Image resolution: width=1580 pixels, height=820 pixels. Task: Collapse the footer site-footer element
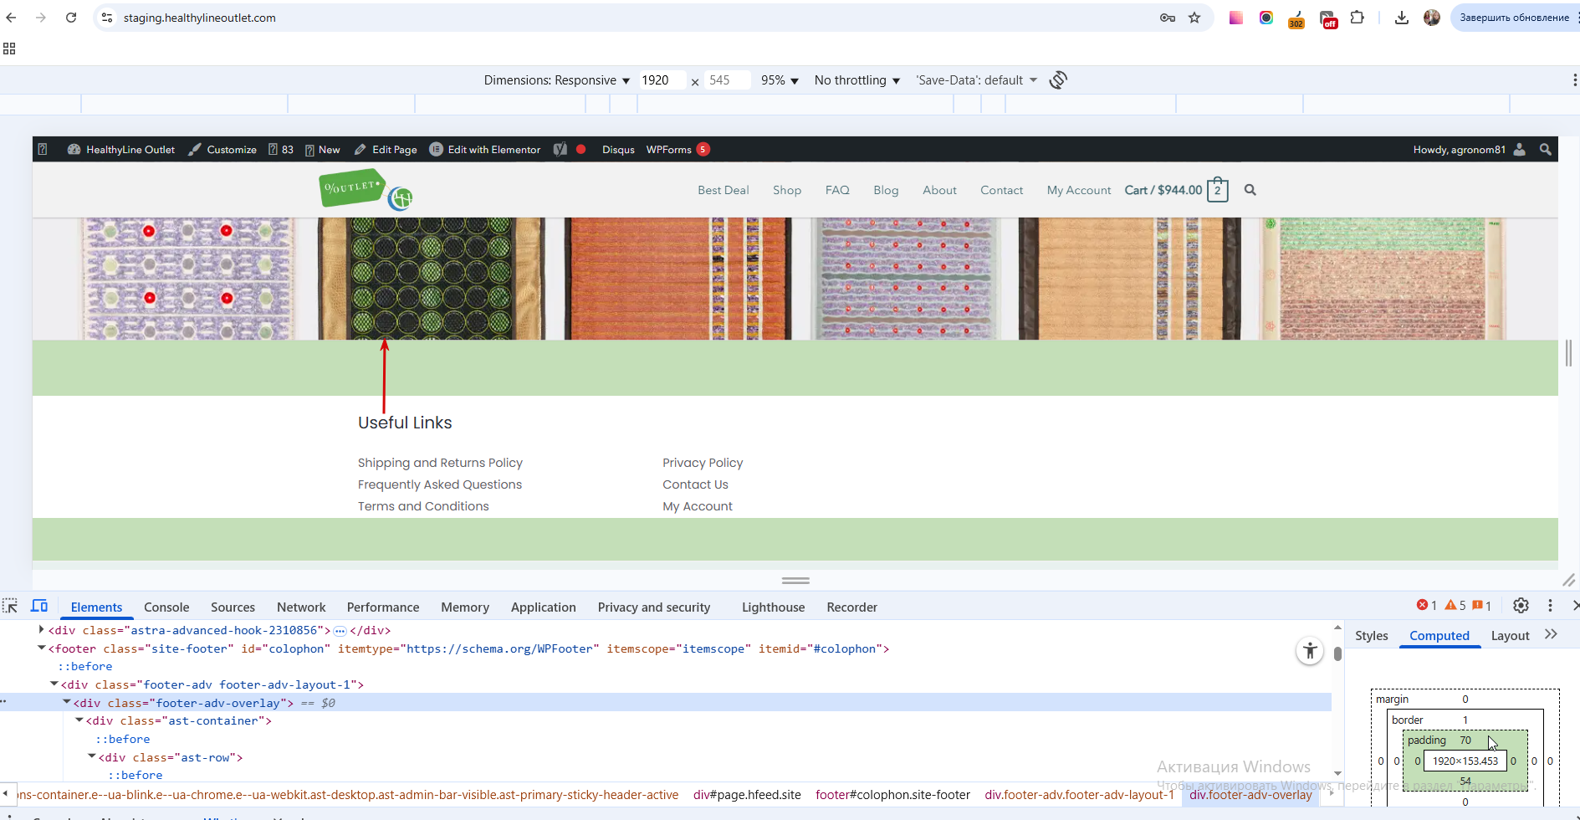41,648
